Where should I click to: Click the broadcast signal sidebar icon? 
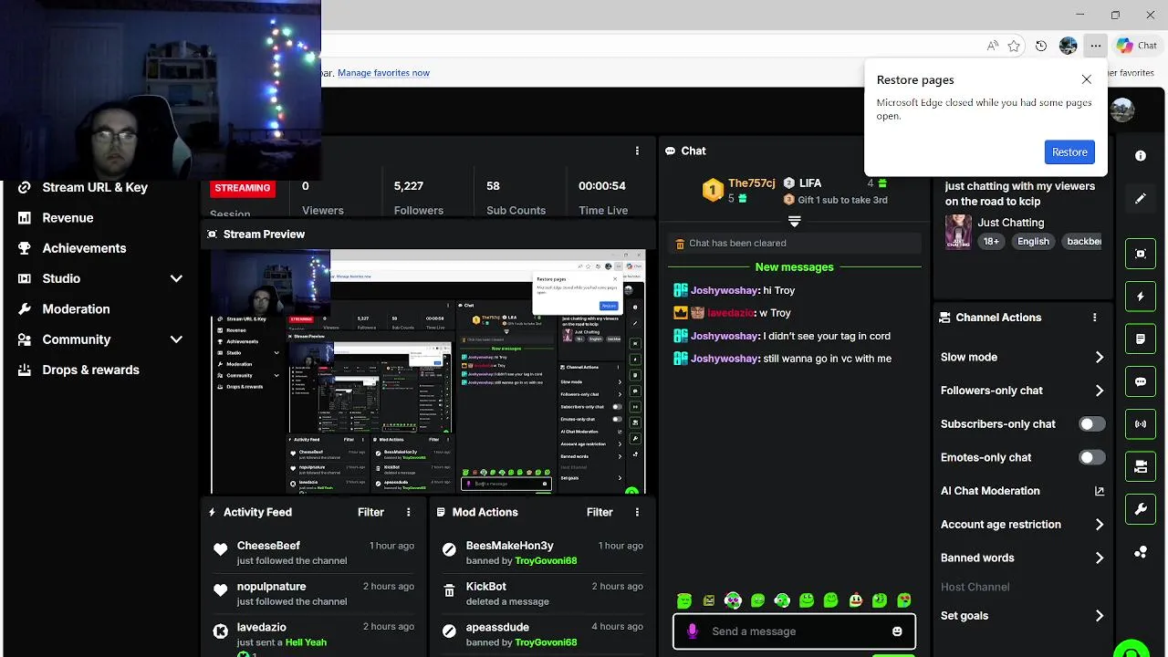1141,424
